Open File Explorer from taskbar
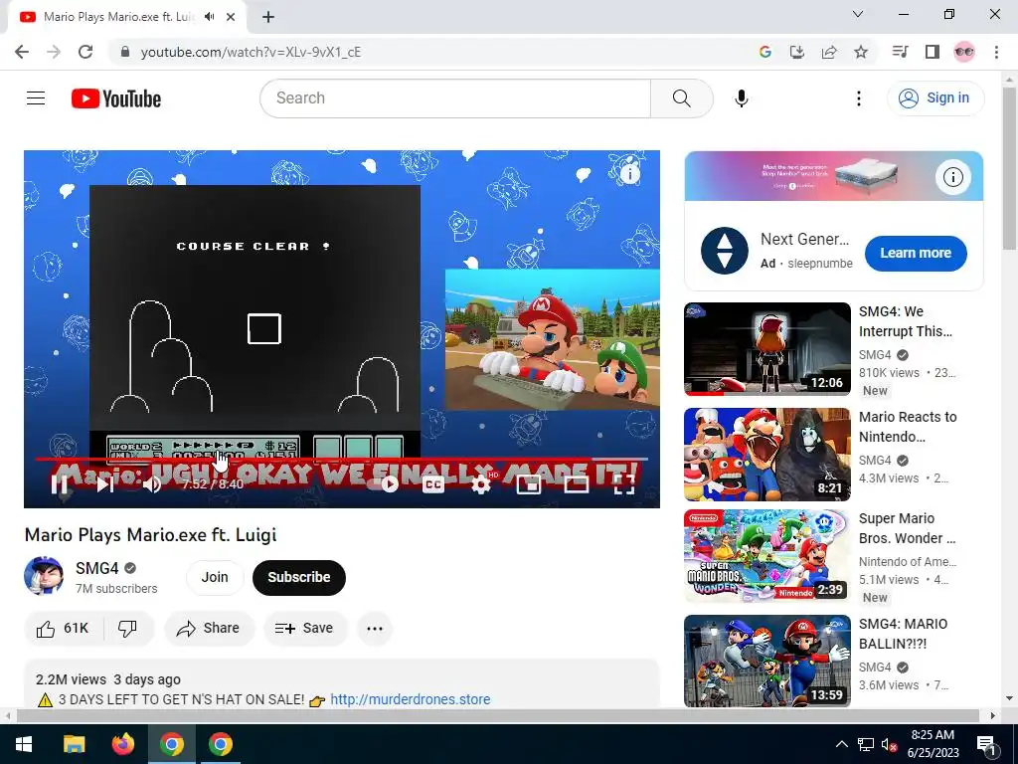This screenshot has width=1018, height=764. tap(74, 744)
